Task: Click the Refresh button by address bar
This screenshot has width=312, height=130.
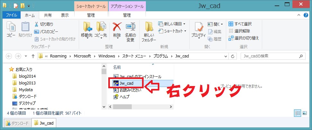Action: pyautogui.click(x=232, y=56)
